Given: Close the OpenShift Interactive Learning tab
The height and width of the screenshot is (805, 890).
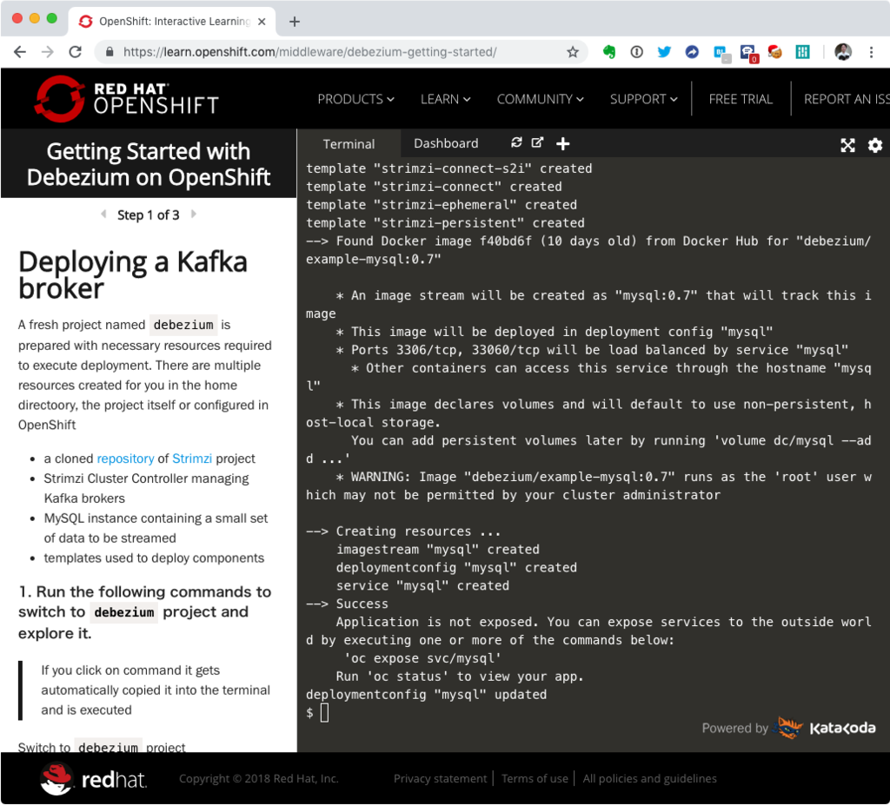Looking at the screenshot, I should tap(262, 22).
